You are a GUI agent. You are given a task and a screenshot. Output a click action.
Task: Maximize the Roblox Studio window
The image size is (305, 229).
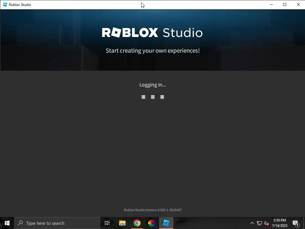tap(284, 4)
